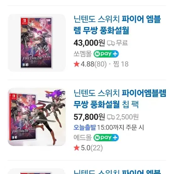The width and height of the screenshot is (174, 174).
Task: Click the free-shipping truck icon by 무료
Action: click(111, 43)
